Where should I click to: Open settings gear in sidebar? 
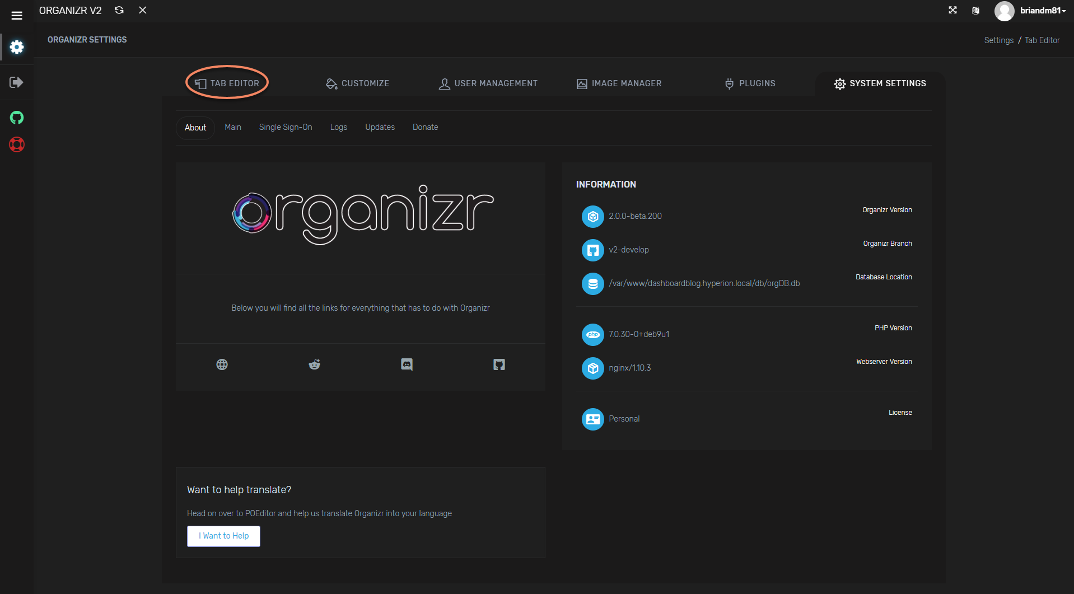[x=17, y=47]
